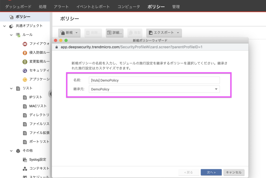This screenshot has width=266, height=178.
Task: Click the アプリケーション control icon
Action: 24,79
